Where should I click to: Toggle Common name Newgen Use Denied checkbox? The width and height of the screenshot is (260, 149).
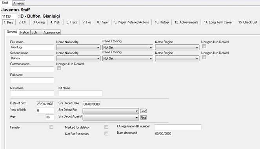tap(59, 68)
